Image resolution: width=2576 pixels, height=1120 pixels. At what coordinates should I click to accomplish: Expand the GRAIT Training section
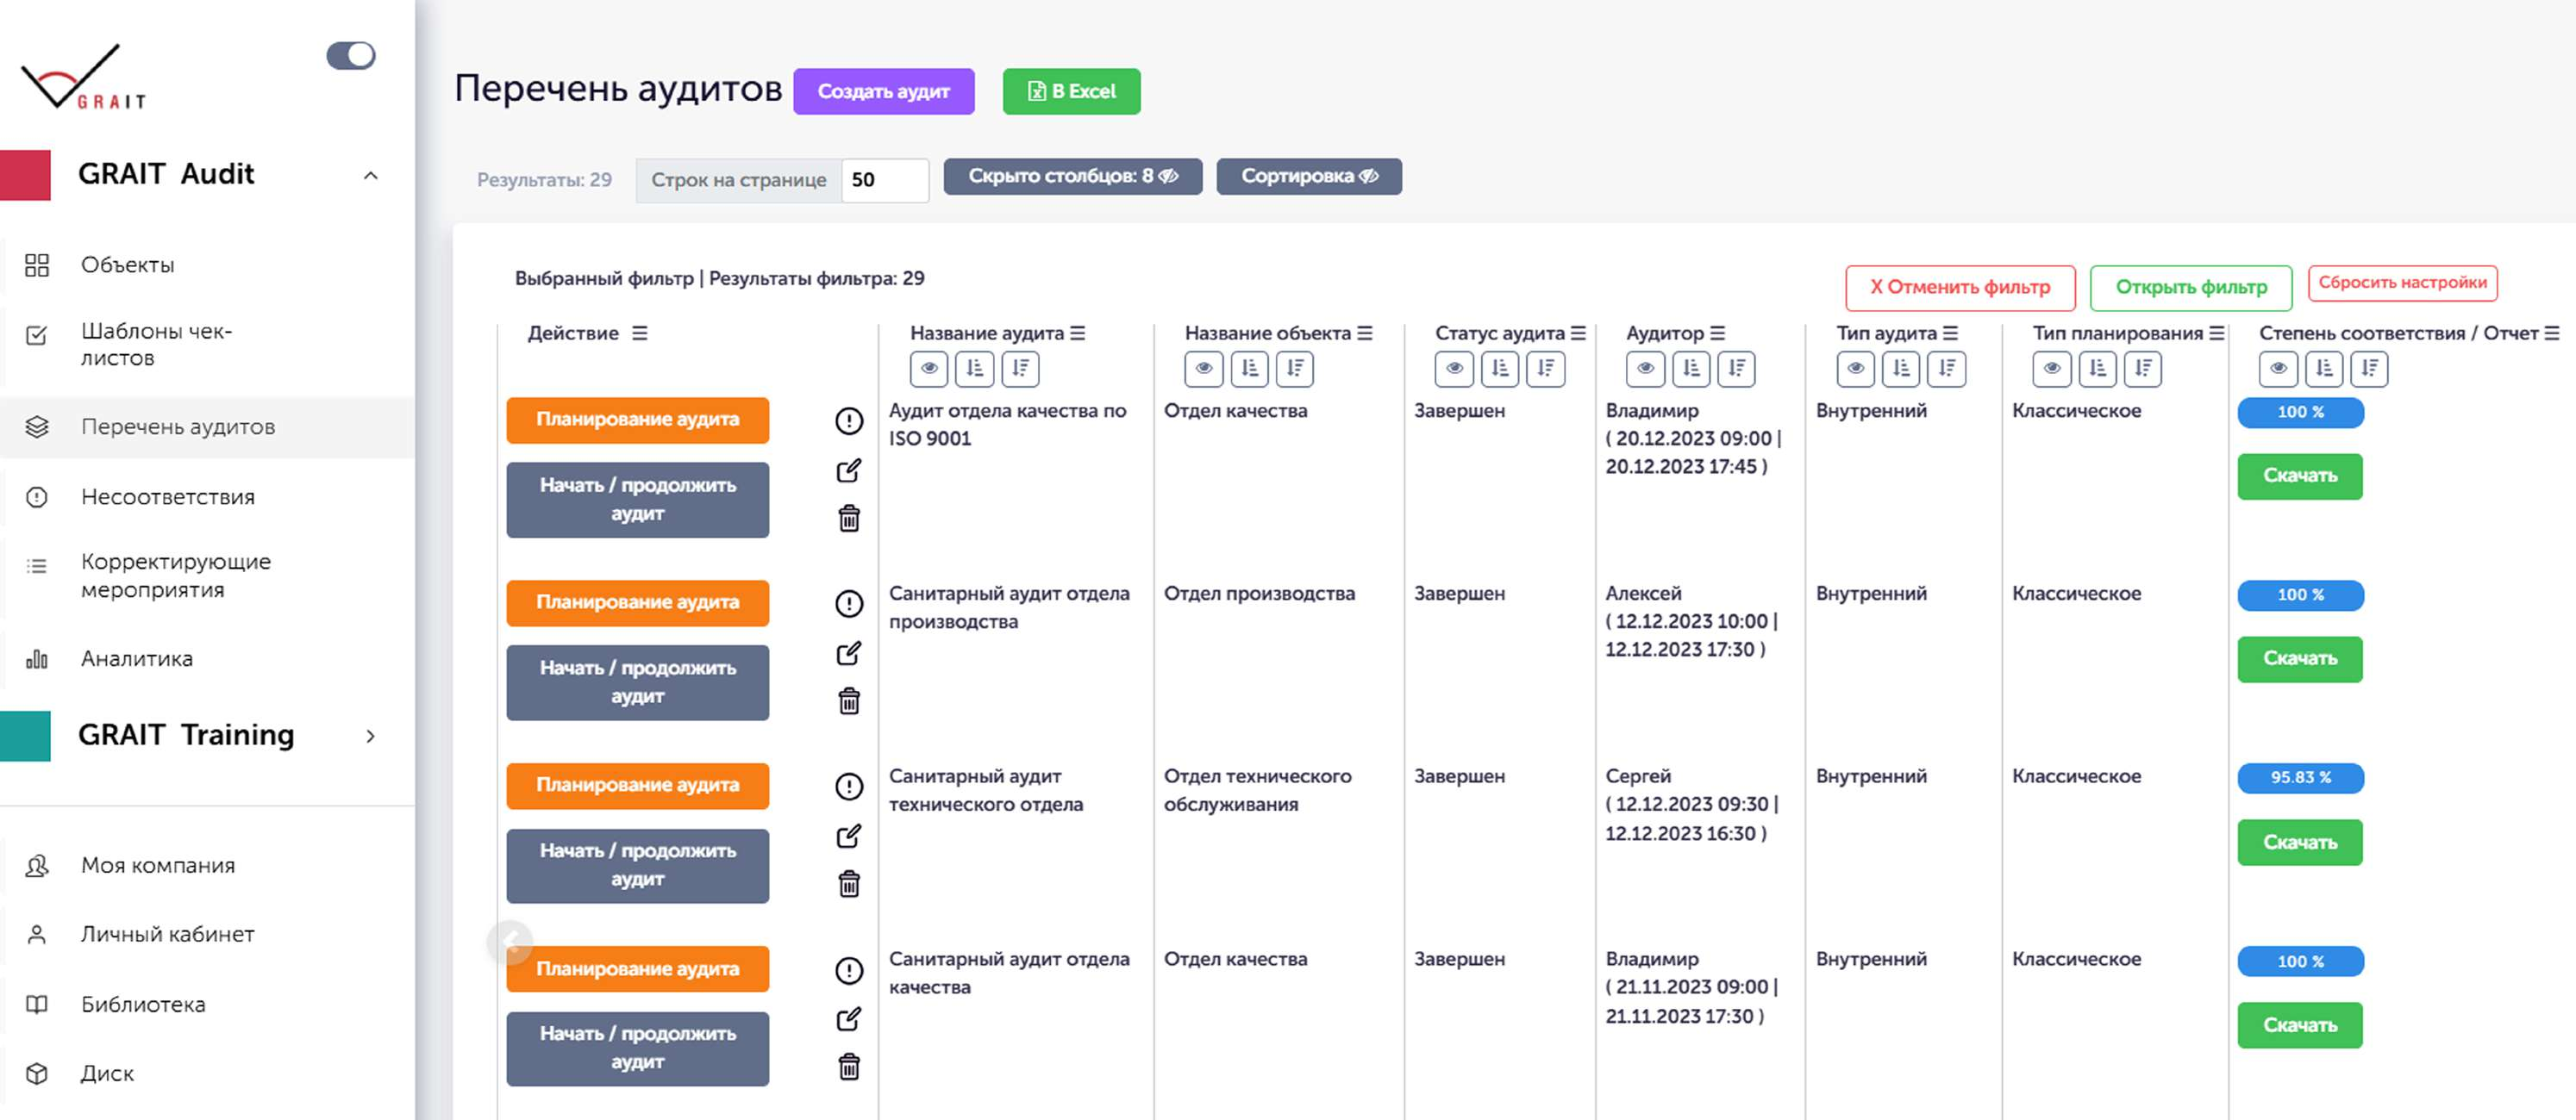[370, 737]
